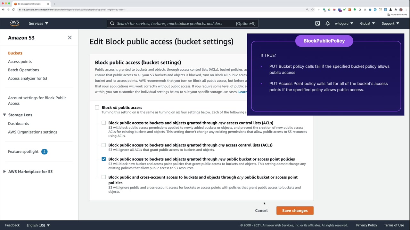Click the Amazon S3 sidebar title

pyautogui.click(x=21, y=38)
